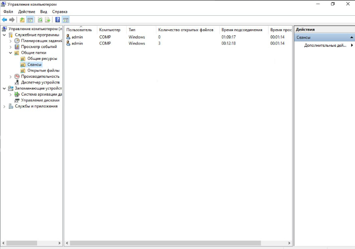
Task: Click the Сеансы header in Actions pane
Action: [324, 38]
